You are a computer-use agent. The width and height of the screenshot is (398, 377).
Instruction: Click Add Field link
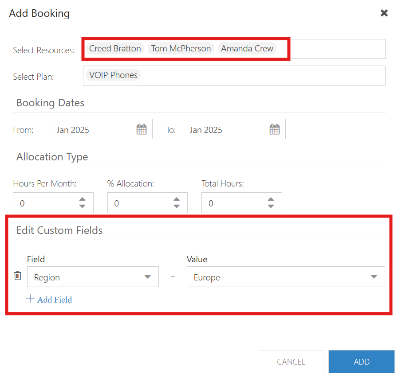[x=55, y=300]
